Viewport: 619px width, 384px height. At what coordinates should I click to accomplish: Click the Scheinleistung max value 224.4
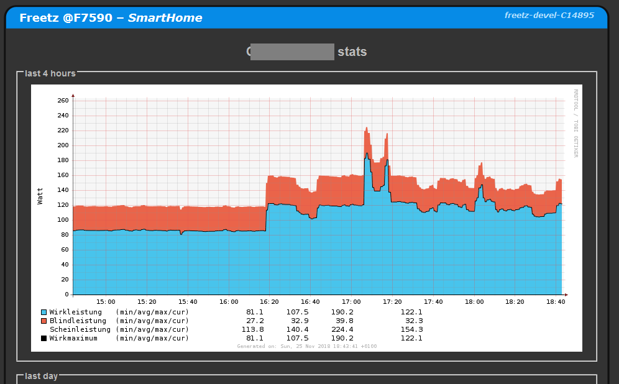[342, 329]
